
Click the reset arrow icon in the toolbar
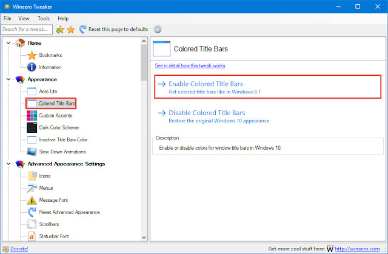click(x=82, y=29)
